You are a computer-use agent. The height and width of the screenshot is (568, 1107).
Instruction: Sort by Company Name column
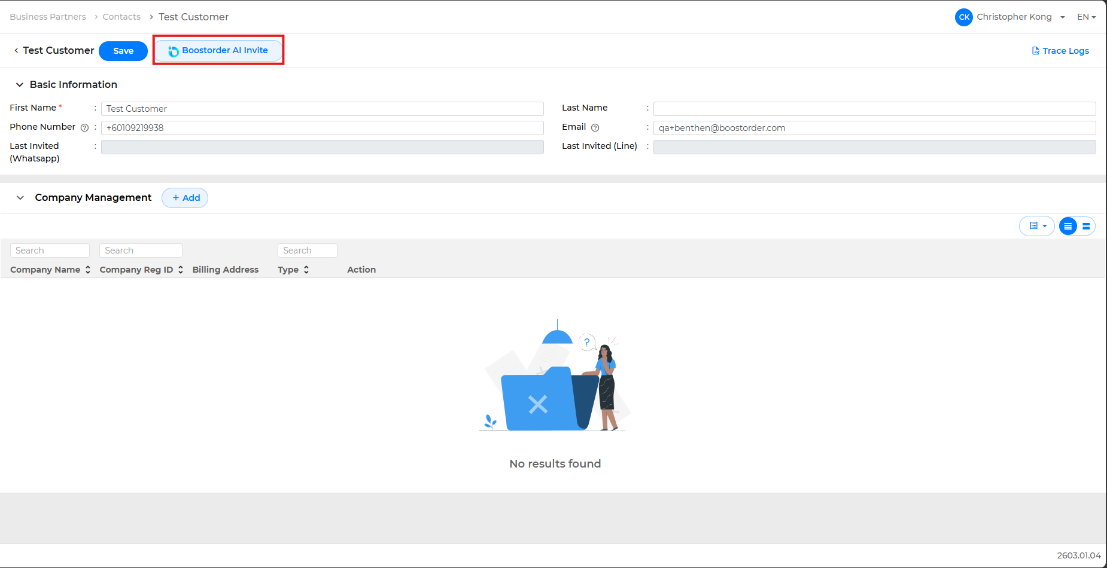point(88,270)
